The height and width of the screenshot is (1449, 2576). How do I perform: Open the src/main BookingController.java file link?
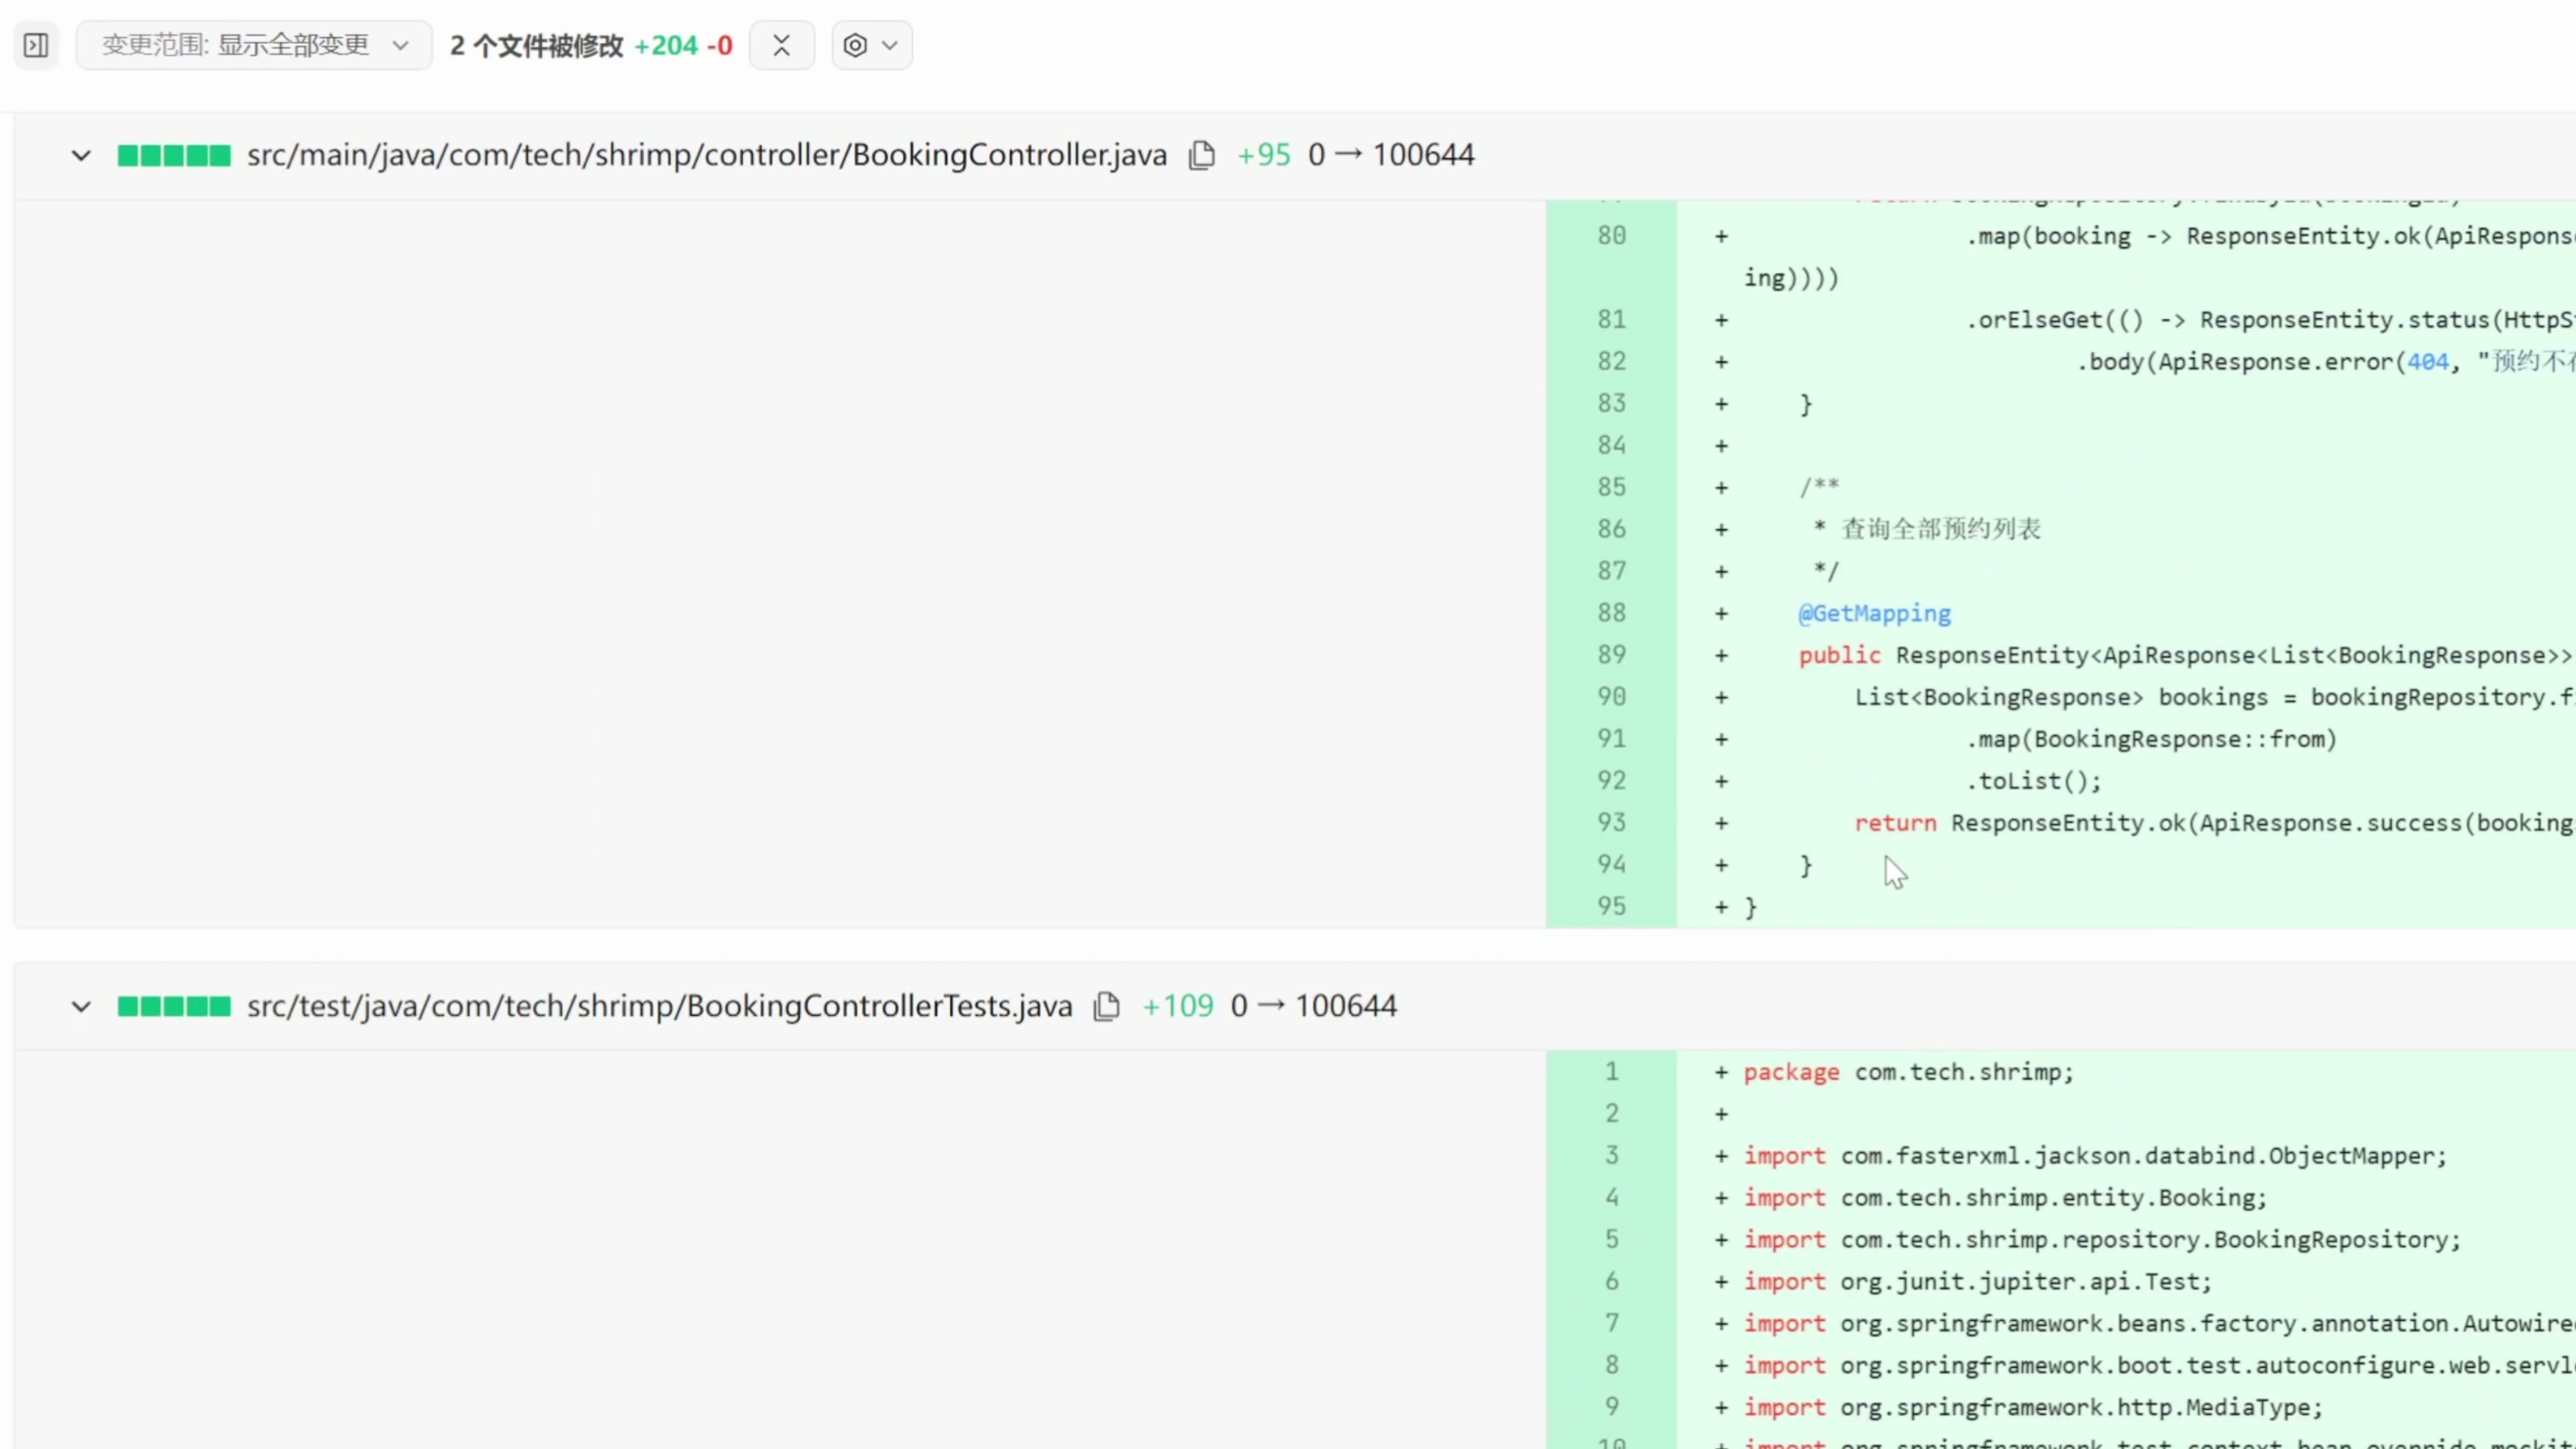pos(707,155)
